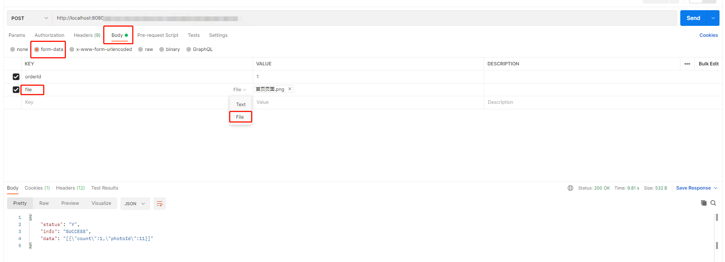Open the Headers (9) request tab
Screen dimensions: 725x262
[87, 35]
